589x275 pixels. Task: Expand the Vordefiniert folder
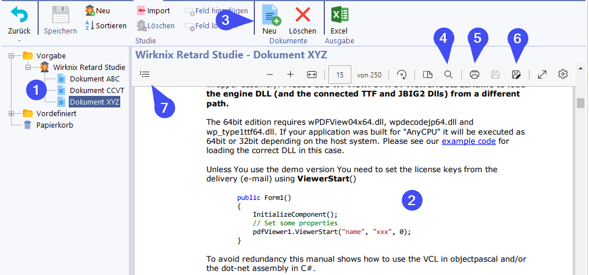pos(12,113)
